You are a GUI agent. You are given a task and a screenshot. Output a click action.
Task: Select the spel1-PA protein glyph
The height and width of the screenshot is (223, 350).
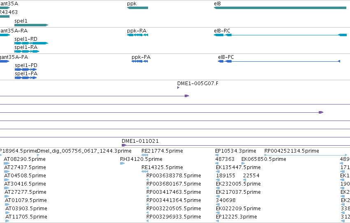coord(25,78)
